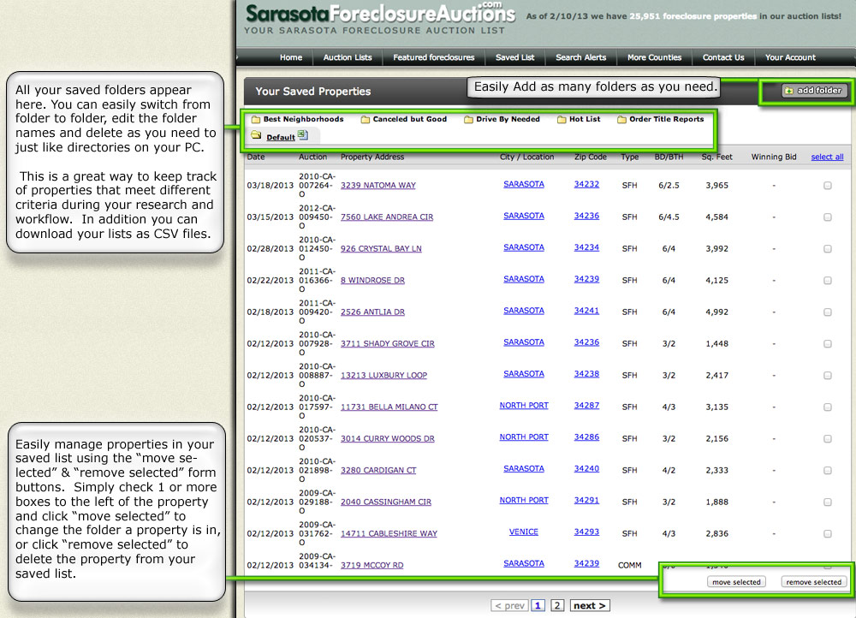Click the page 1 pagination link

pos(538,605)
